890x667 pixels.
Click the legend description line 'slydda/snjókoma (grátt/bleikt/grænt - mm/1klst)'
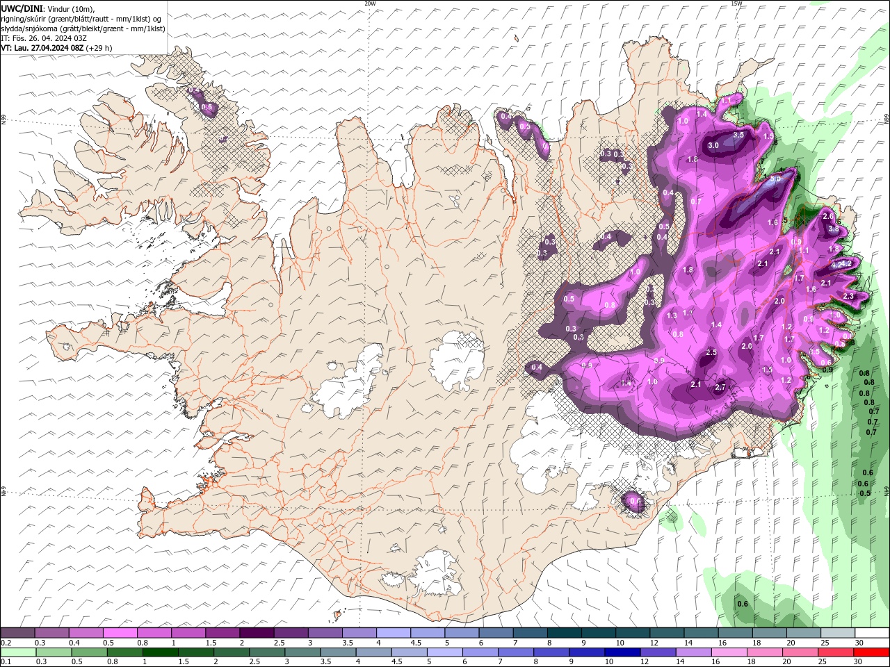[83, 28]
